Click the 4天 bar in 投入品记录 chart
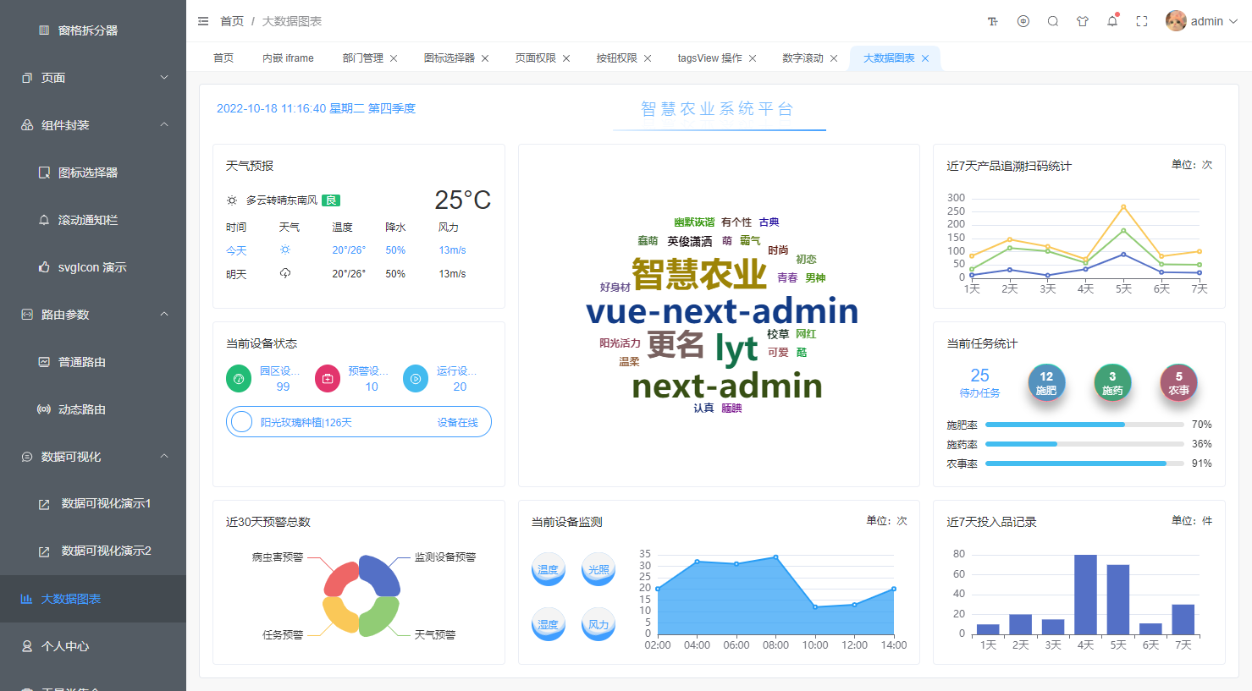The height and width of the screenshot is (691, 1252). pos(1085,595)
